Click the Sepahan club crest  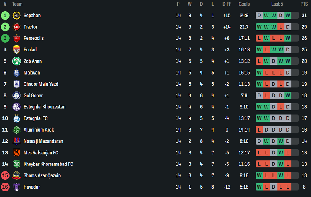click(x=16, y=16)
